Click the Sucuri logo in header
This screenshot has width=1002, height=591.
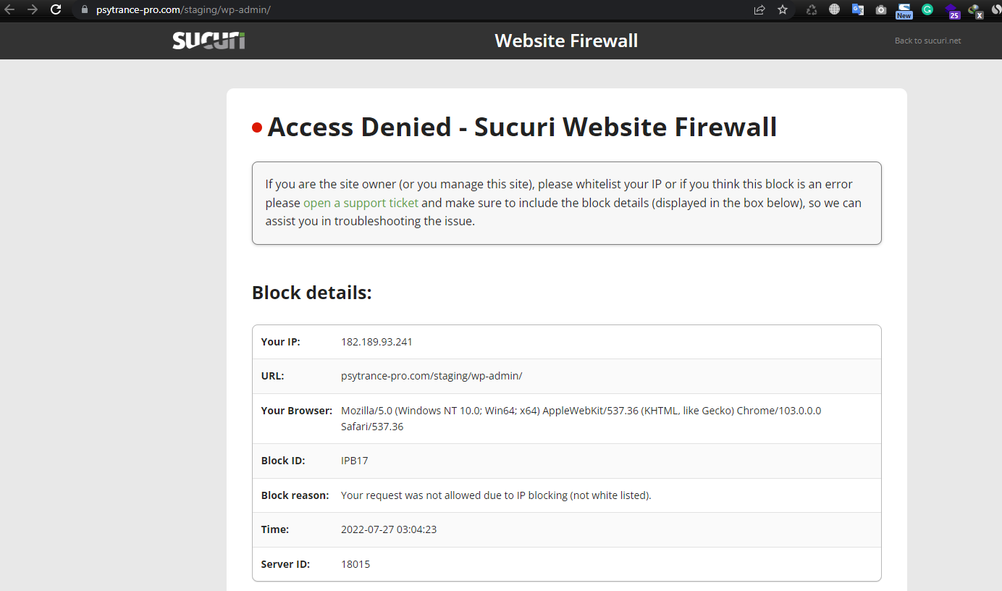(x=209, y=41)
